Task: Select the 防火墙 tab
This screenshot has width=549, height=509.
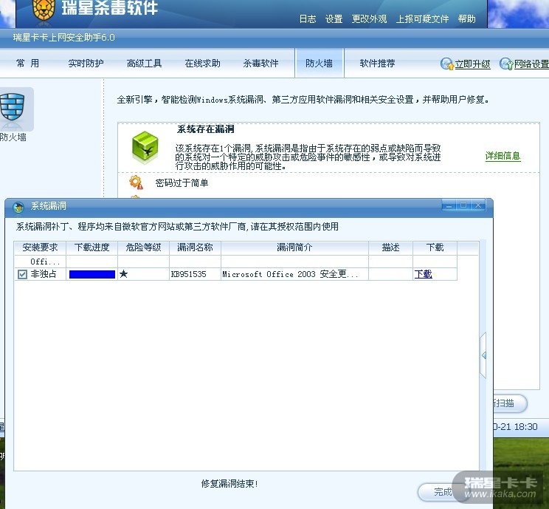Action: (x=319, y=63)
